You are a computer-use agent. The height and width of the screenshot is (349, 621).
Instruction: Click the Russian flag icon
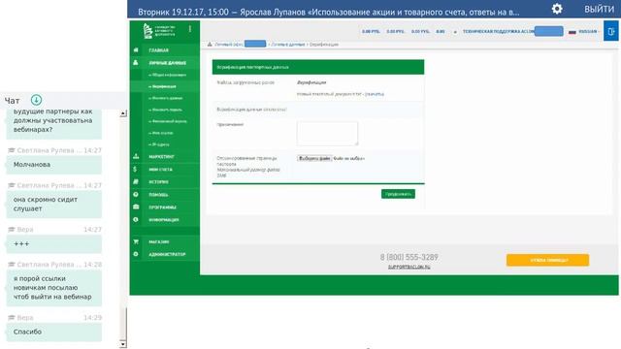click(x=572, y=32)
